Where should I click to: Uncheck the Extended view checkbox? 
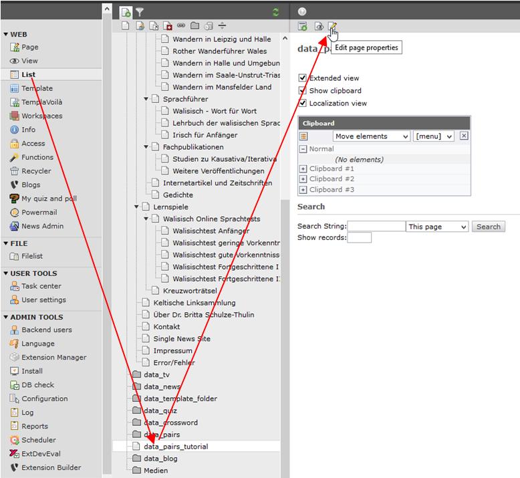click(303, 78)
